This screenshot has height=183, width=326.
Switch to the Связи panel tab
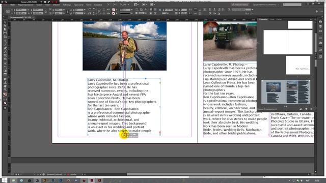(x=279, y=19)
